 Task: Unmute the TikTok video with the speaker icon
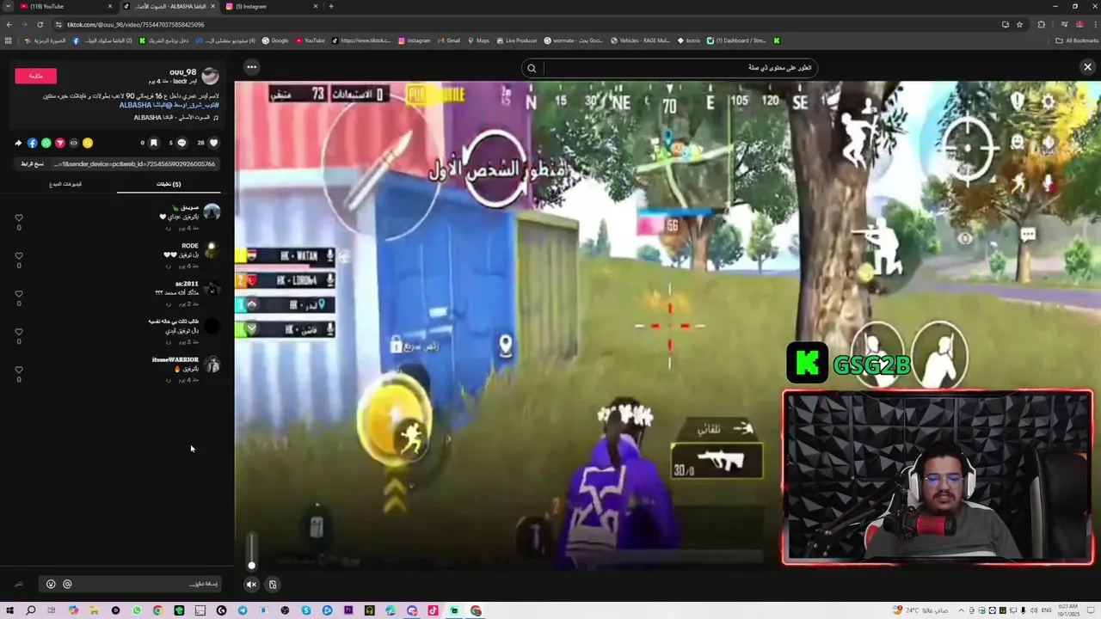(251, 585)
